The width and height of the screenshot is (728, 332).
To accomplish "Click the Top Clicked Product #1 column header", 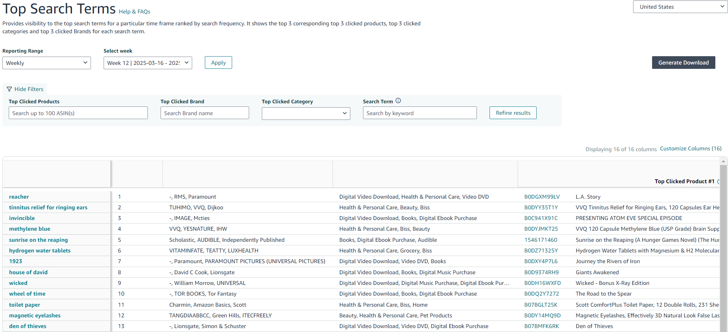I will click(685, 181).
